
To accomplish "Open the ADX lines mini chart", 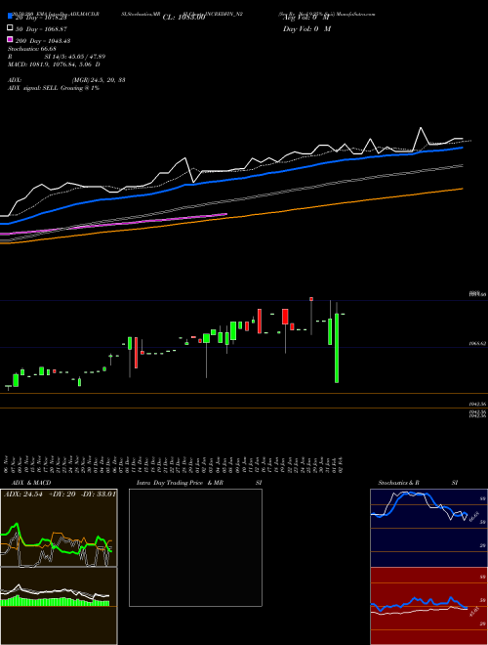I will [x=59, y=528].
